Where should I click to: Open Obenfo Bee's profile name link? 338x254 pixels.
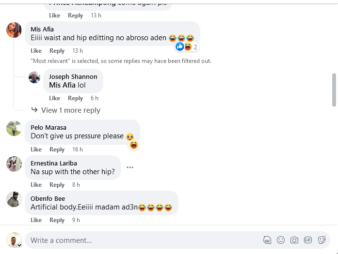point(48,198)
